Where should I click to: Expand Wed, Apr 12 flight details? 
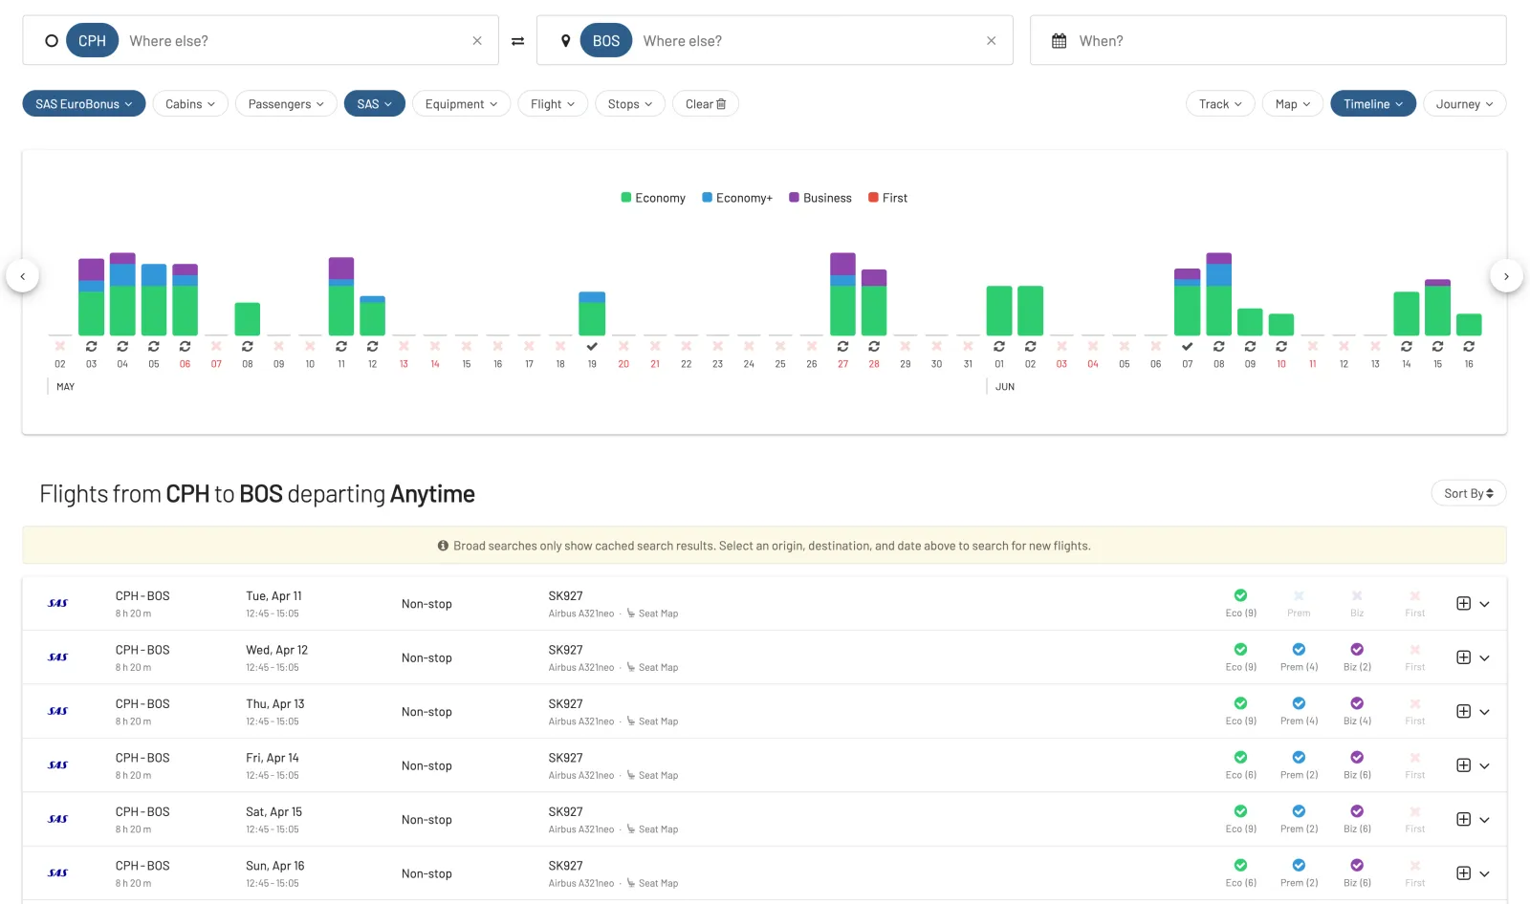click(x=1485, y=657)
